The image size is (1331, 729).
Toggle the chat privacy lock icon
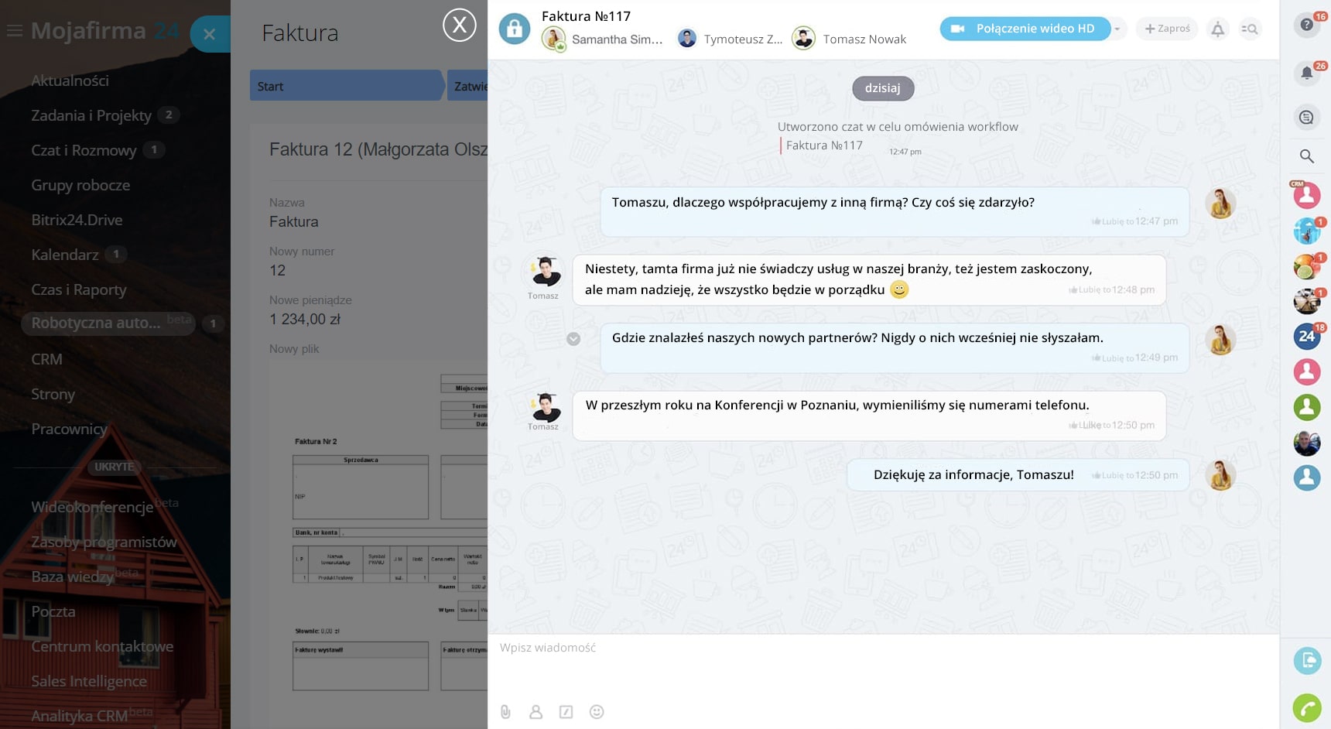(x=514, y=29)
